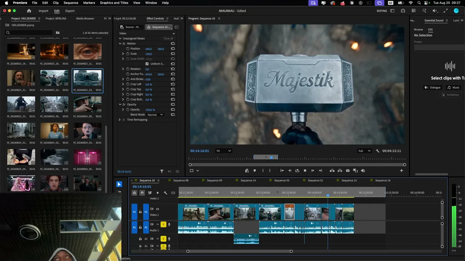Open the workspaces icon in the header
This screenshot has width=465, height=261.
[x=392, y=11]
